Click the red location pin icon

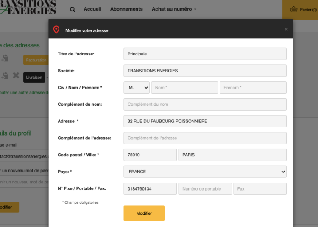(x=56, y=30)
